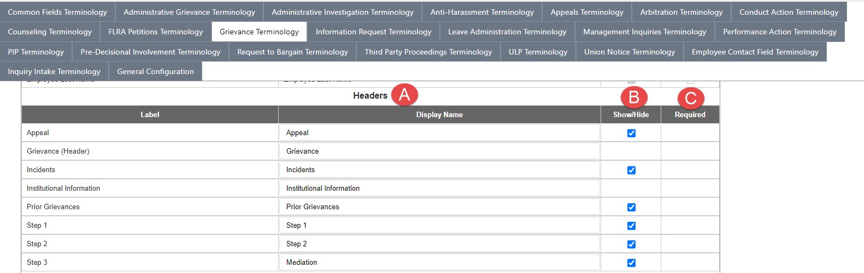Switch to Appeals Terminology tab

587,12
